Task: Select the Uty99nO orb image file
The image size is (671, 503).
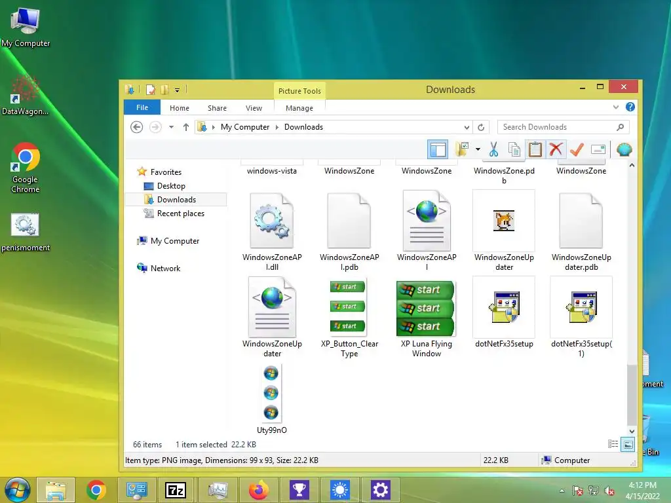Action: tap(272, 400)
